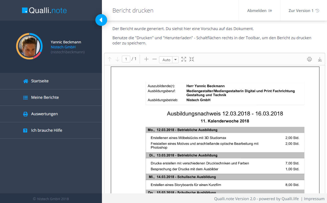
Task: Click the total page count "/ 1"
Action: click(x=134, y=59)
